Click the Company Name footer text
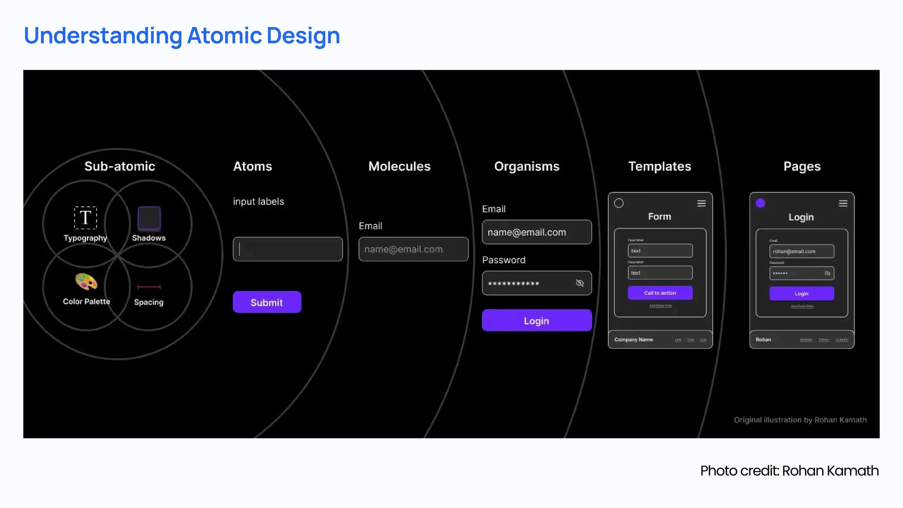 point(633,340)
